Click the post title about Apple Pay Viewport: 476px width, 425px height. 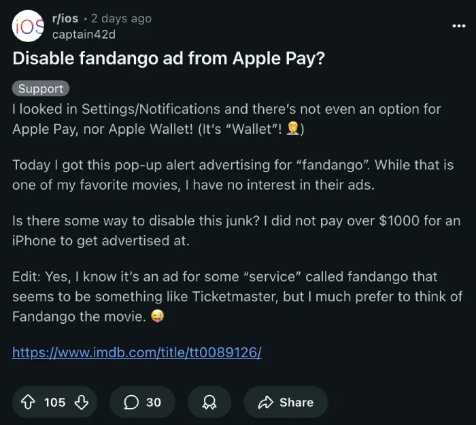tap(169, 58)
